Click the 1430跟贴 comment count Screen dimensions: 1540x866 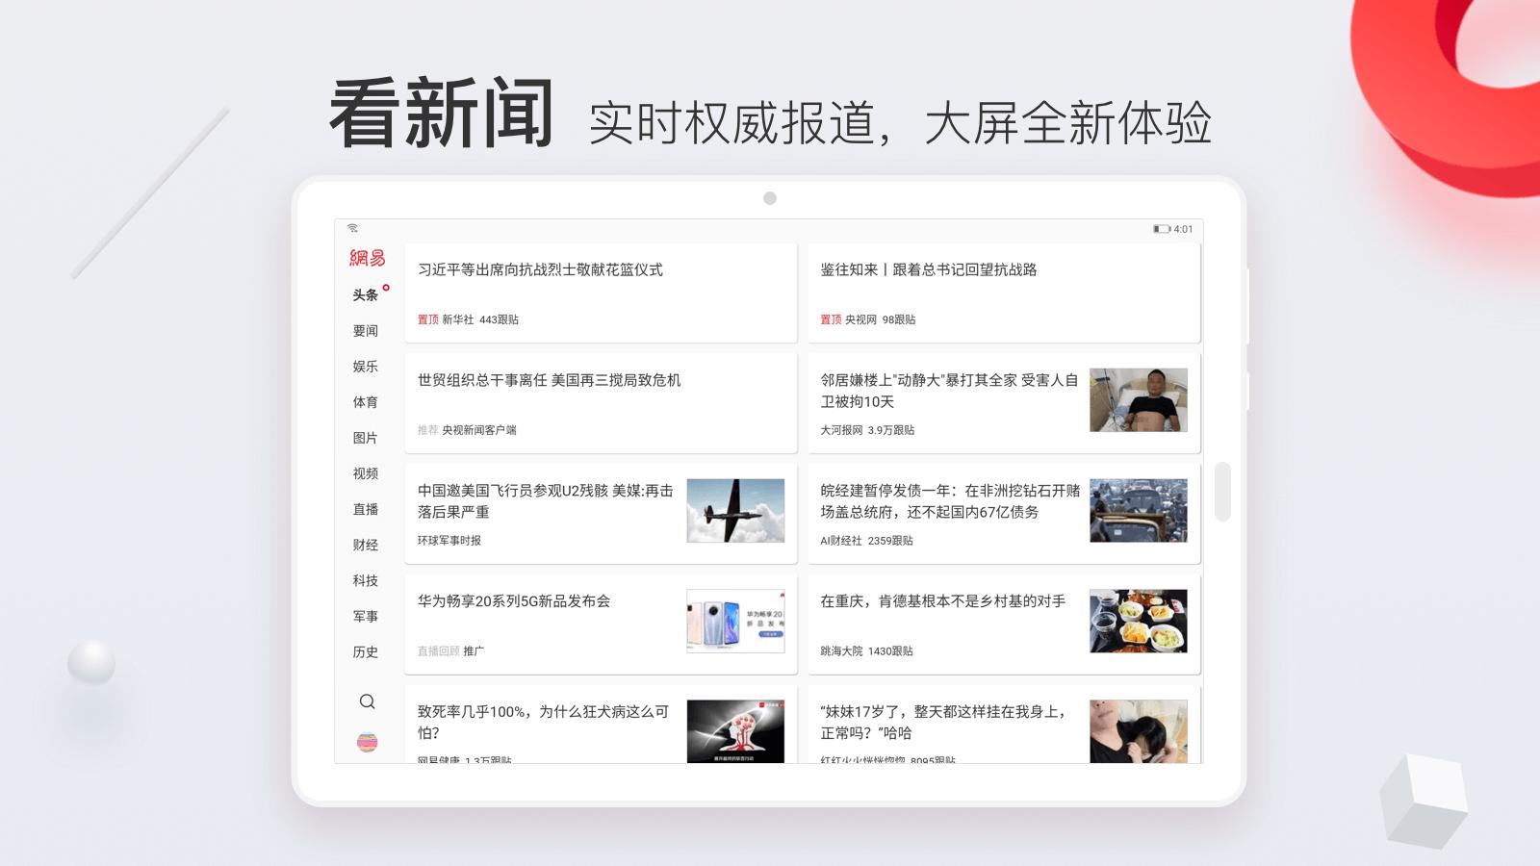890,651
